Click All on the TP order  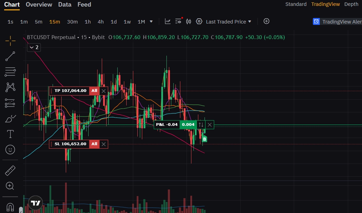[94, 91]
